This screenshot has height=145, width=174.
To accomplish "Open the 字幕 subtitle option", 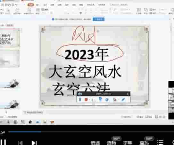I will [128, 143].
